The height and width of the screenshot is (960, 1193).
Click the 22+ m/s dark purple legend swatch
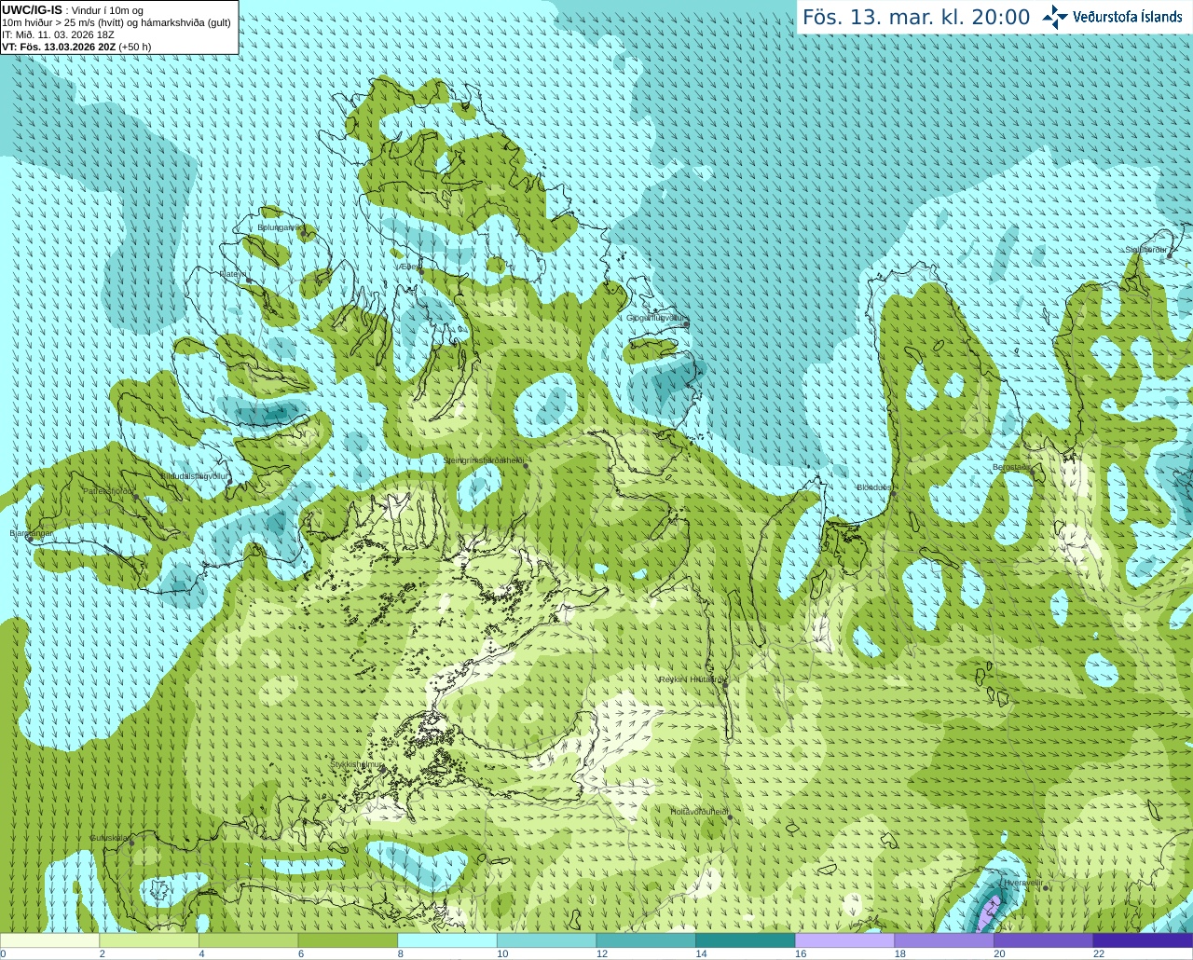[x=1144, y=940]
